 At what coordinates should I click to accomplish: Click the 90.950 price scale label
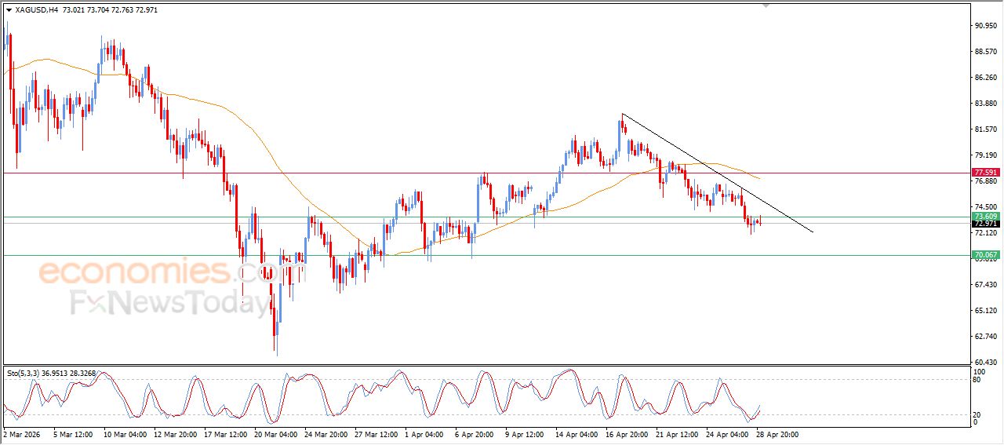(x=984, y=26)
